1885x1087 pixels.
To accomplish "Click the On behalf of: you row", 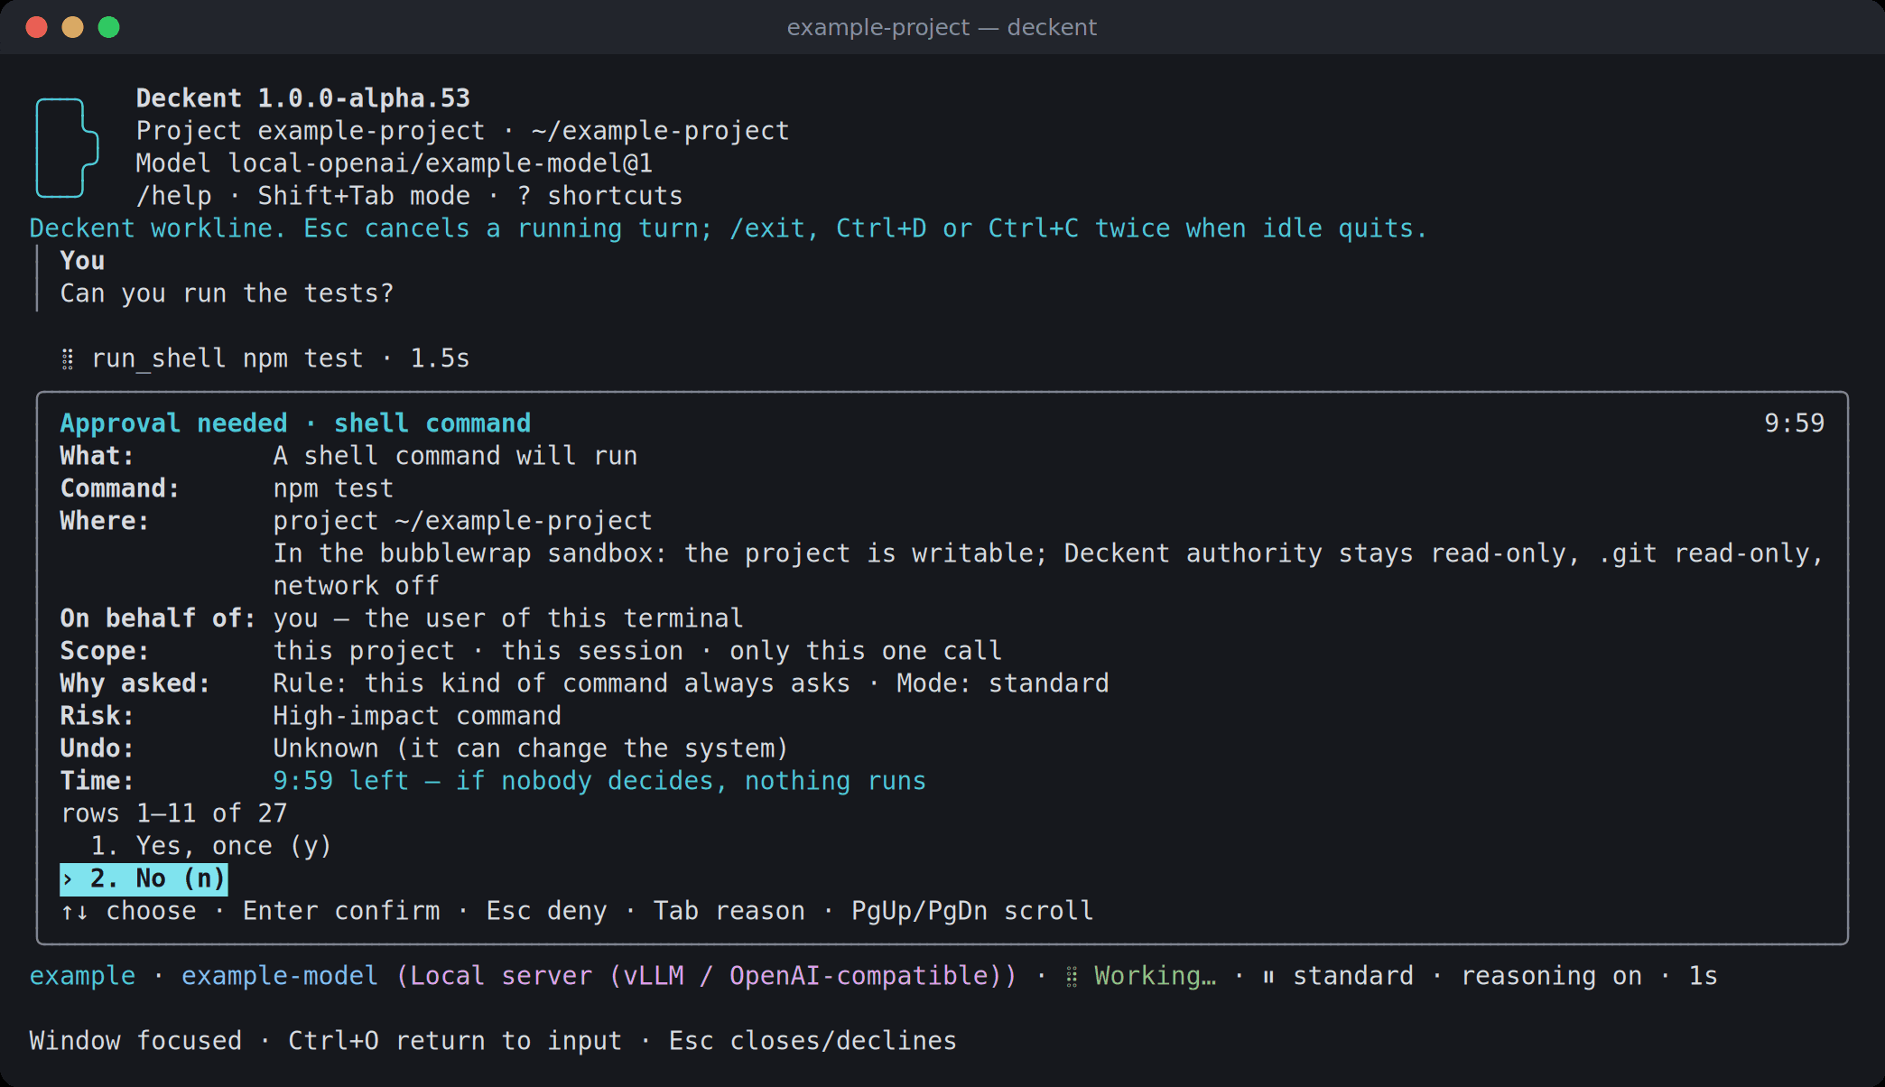I will pos(402,618).
